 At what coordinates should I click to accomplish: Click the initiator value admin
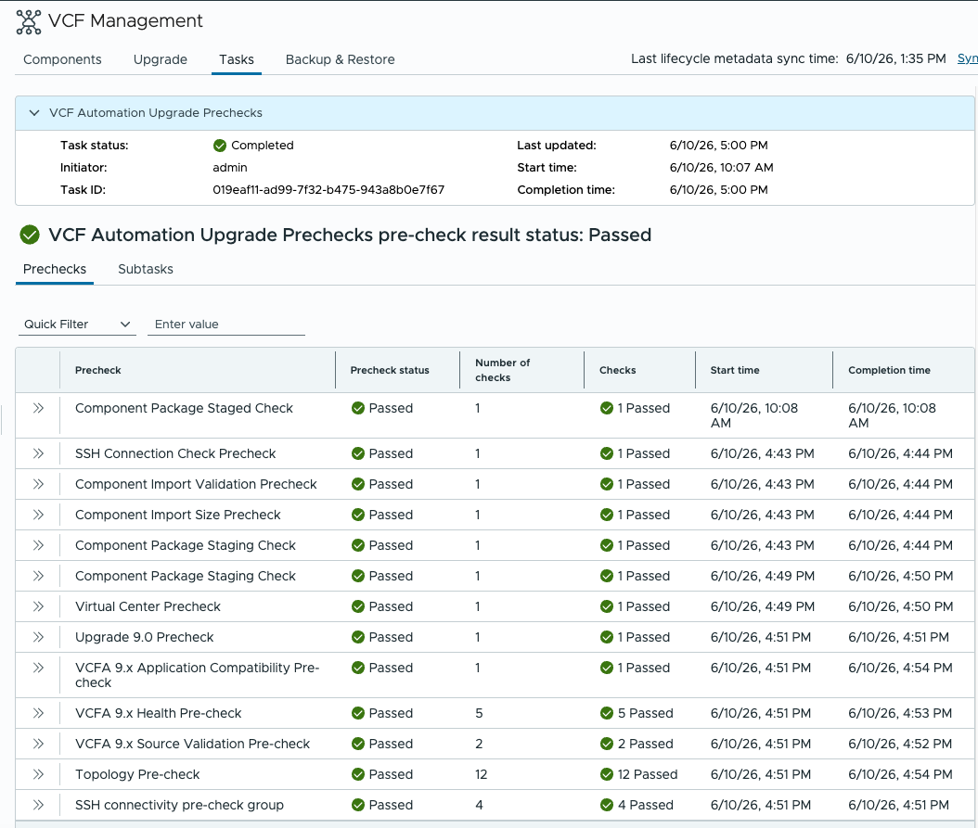coord(230,167)
